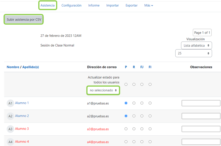Click Subir asistencia por CSV button
The width and height of the screenshot is (221, 146).
point(24,20)
